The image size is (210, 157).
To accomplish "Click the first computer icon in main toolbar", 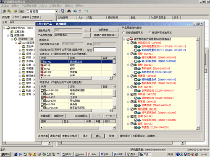I will click(4, 11).
